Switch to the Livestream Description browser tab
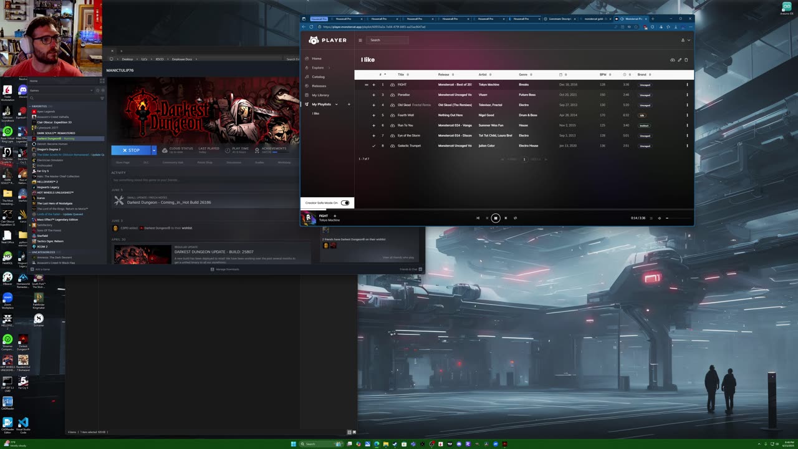Screen dimensions: 798x449 pos(559,19)
